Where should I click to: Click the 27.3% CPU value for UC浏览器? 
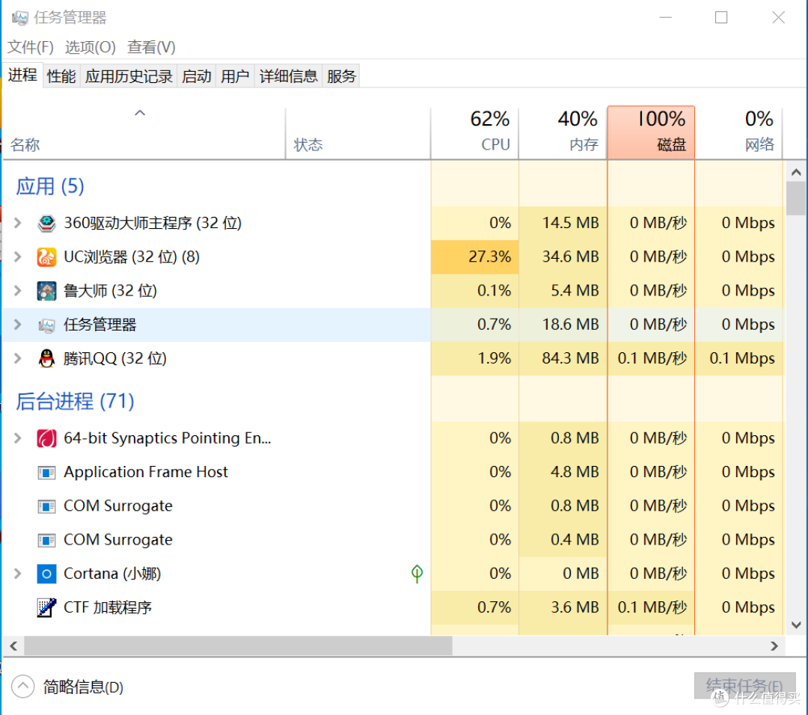[x=489, y=257]
